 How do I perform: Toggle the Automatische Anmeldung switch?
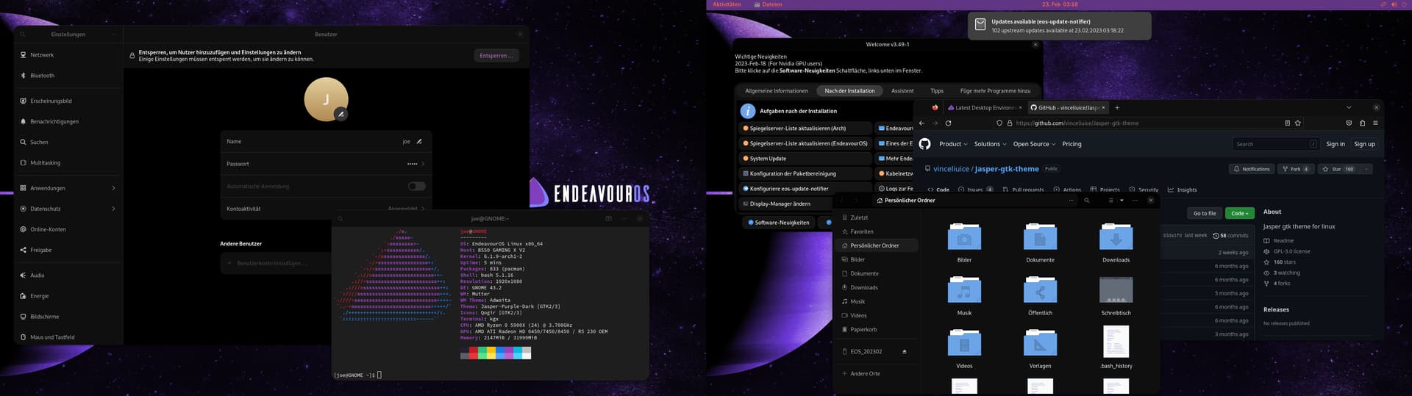pyautogui.click(x=416, y=187)
